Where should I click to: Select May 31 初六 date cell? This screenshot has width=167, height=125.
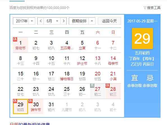pyautogui.click(x=51, y=107)
